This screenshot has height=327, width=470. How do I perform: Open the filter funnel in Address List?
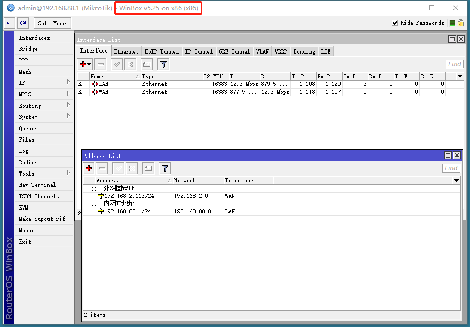[165, 168]
